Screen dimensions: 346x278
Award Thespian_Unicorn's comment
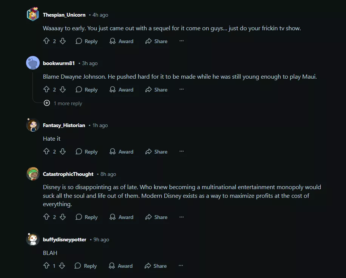click(x=121, y=41)
